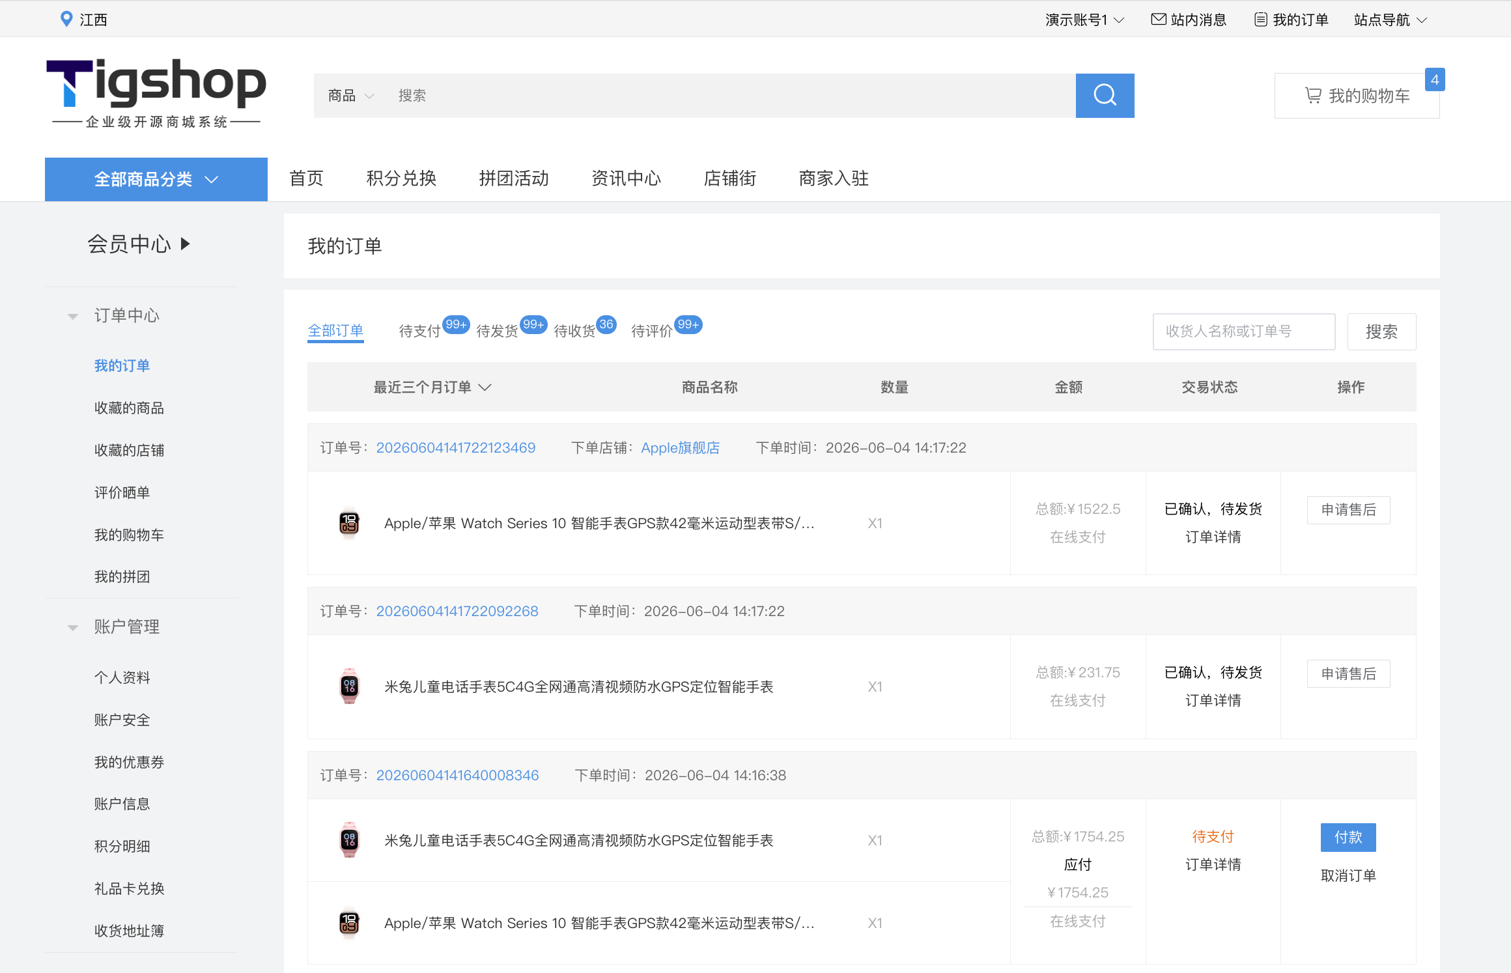Click the 搜索 button beside the order search field
This screenshot has width=1511, height=973.
pyautogui.click(x=1381, y=331)
